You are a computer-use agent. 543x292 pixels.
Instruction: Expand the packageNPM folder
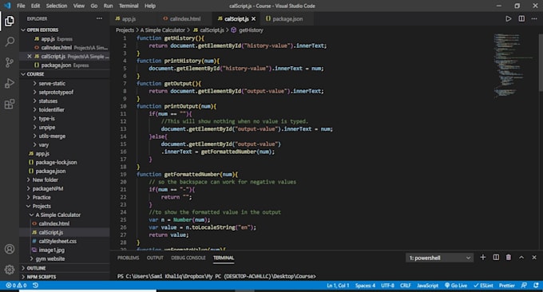(x=47, y=188)
